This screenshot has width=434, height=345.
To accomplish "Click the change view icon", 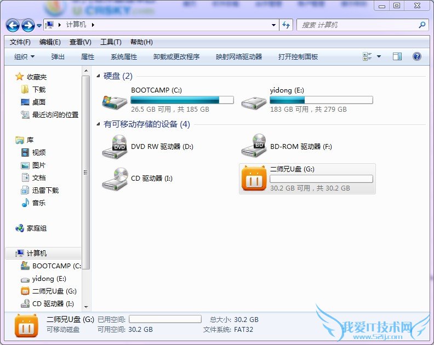I will click(367, 56).
